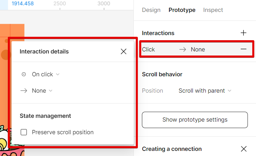Select the Prototype tab
Image resolution: width=256 pixels, height=156 pixels.
182,10
